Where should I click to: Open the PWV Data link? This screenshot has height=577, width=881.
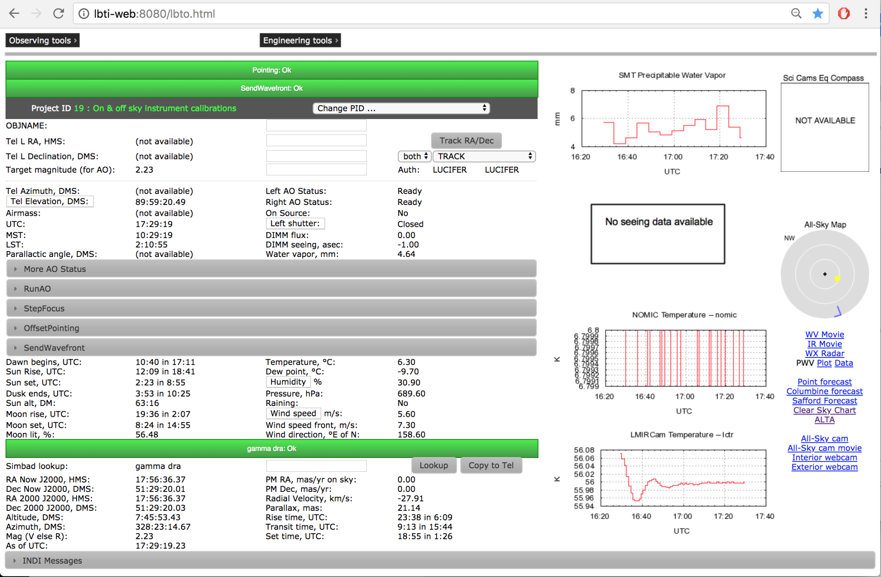coord(844,363)
